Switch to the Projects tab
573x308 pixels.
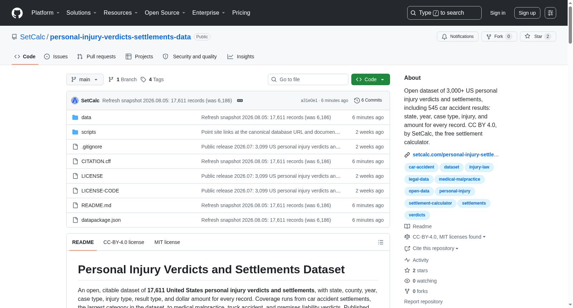click(x=139, y=57)
